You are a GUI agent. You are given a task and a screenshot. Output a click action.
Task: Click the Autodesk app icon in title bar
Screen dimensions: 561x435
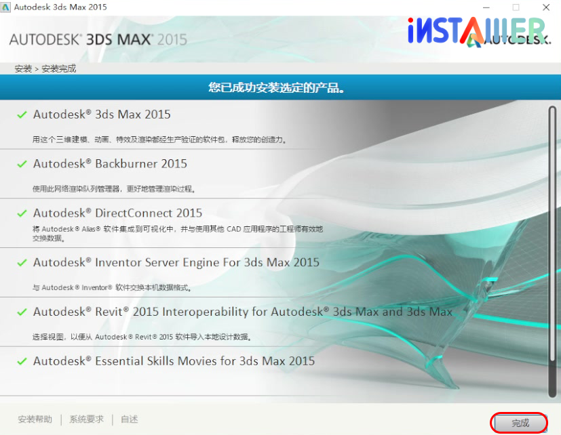point(5,7)
